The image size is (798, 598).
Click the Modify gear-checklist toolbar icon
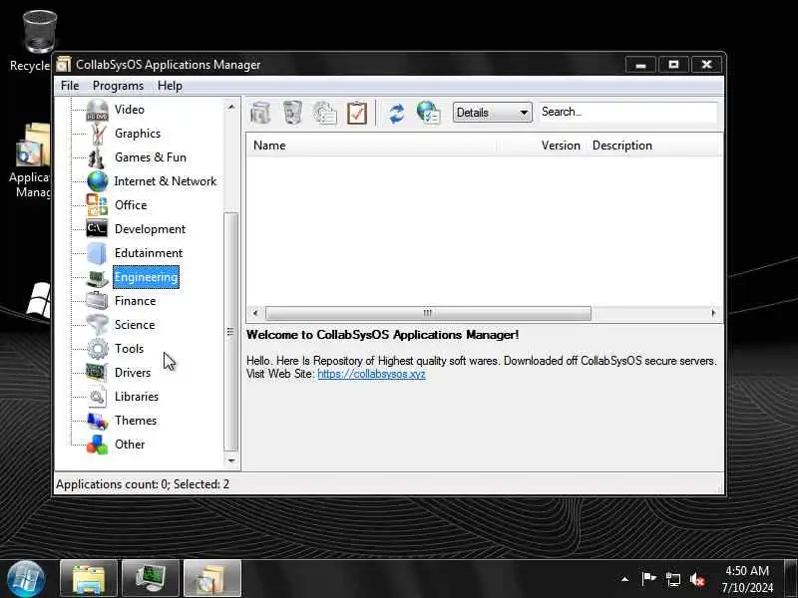pos(325,113)
